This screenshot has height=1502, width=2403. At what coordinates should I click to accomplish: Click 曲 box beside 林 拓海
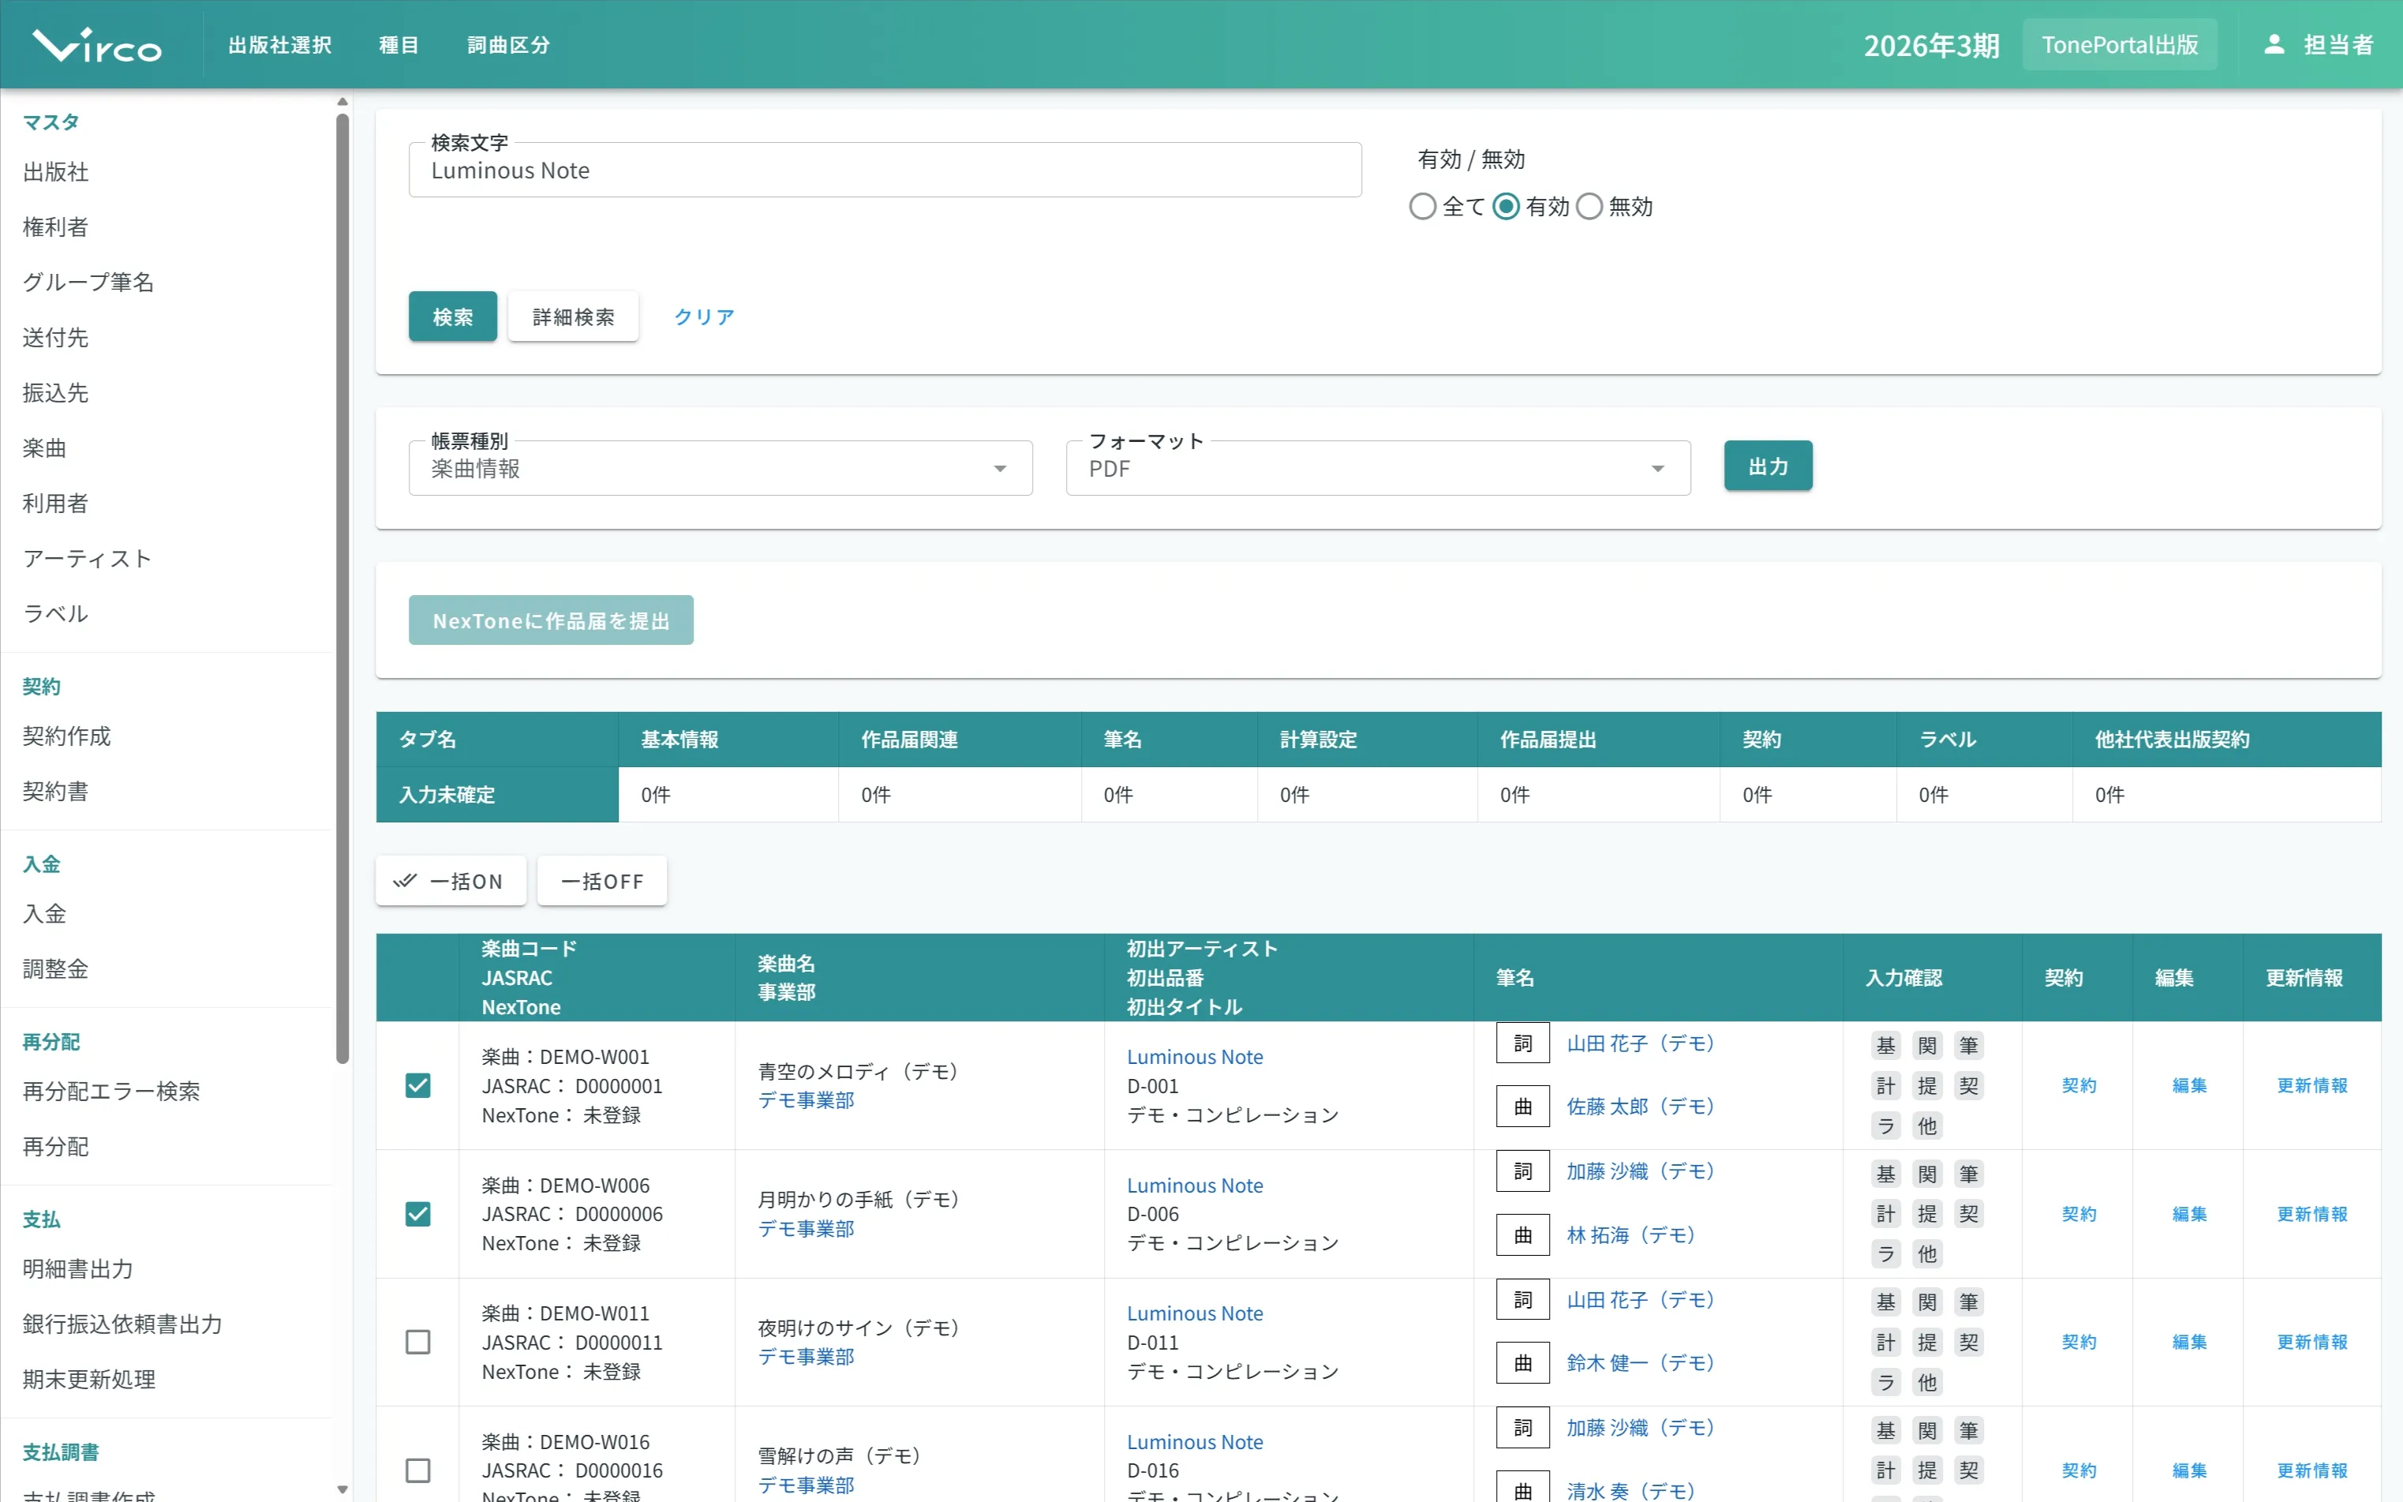tap(1523, 1234)
